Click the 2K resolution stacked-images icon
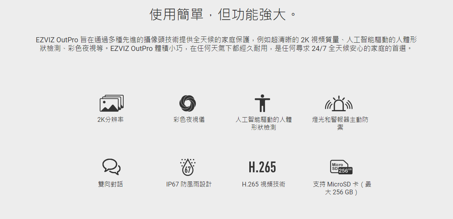 point(111,103)
